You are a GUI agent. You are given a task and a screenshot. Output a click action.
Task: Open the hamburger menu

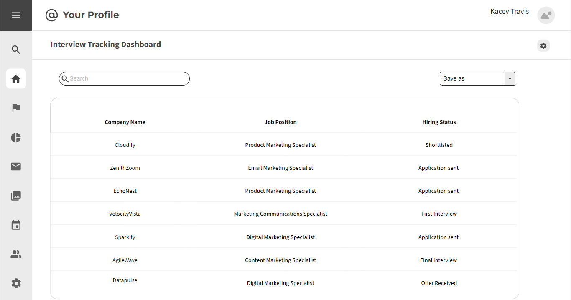point(16,15)
